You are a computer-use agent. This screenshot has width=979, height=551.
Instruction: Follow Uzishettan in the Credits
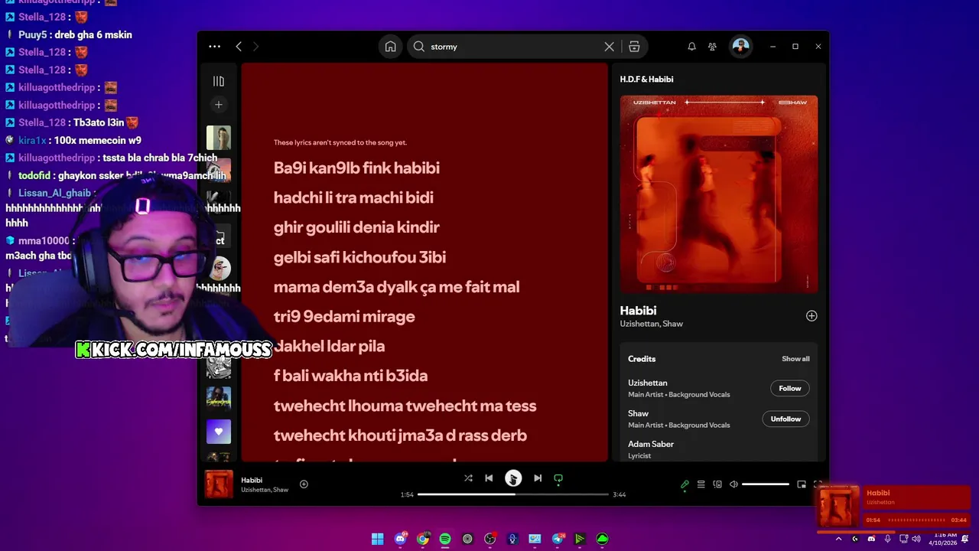[790, 388]
